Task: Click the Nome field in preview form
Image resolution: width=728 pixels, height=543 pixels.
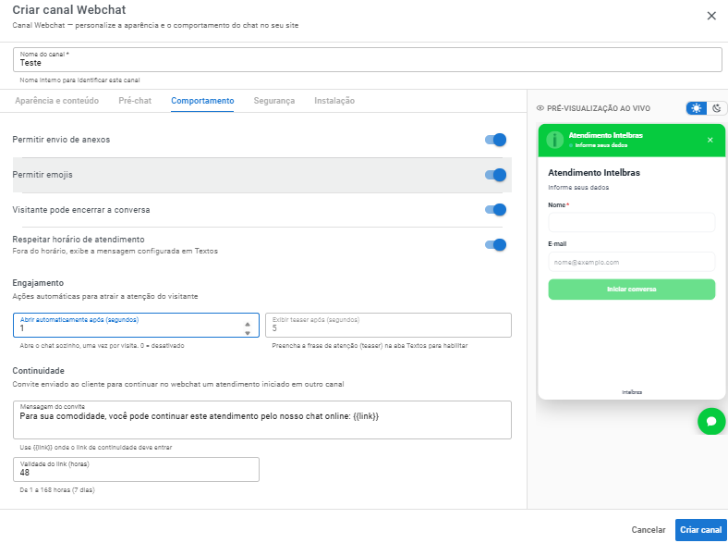Action: pos(631,222)
